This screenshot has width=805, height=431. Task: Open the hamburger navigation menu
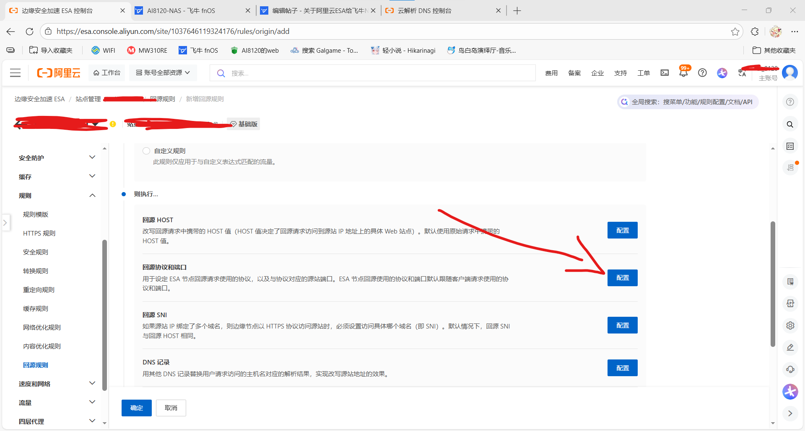(x=16, y=73)
